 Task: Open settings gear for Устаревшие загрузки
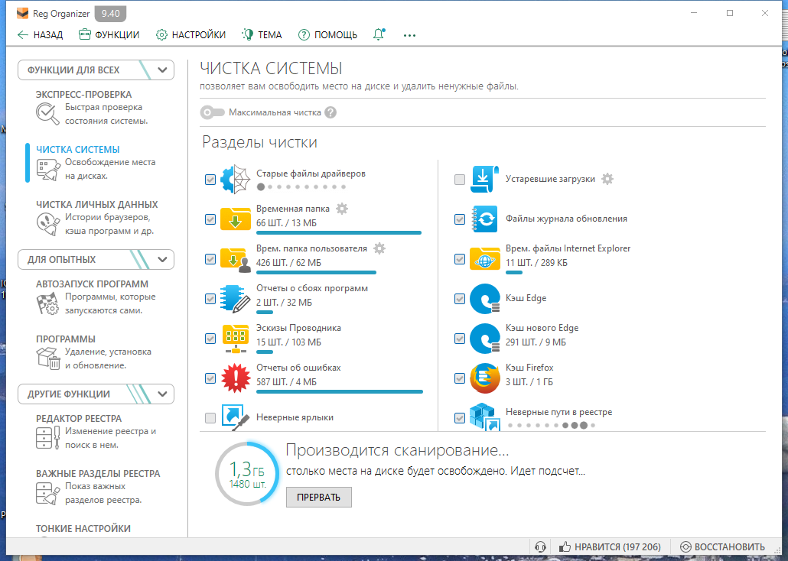pos(607,179)
